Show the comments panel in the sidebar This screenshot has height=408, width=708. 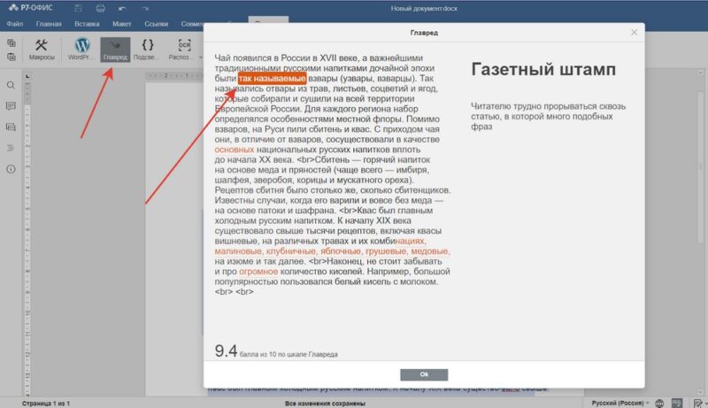(12, 105)
